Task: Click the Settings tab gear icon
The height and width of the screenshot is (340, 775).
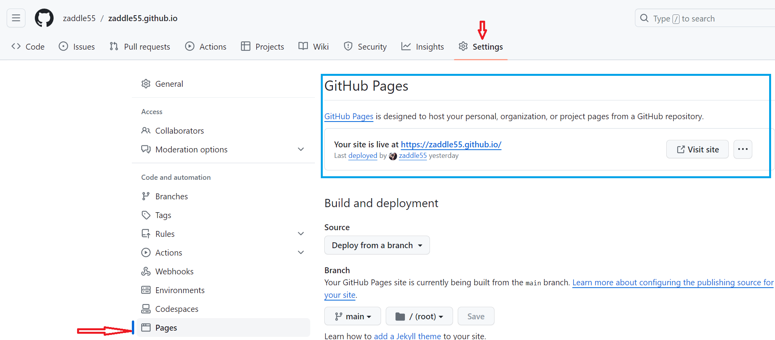Action: click(463, 46)
